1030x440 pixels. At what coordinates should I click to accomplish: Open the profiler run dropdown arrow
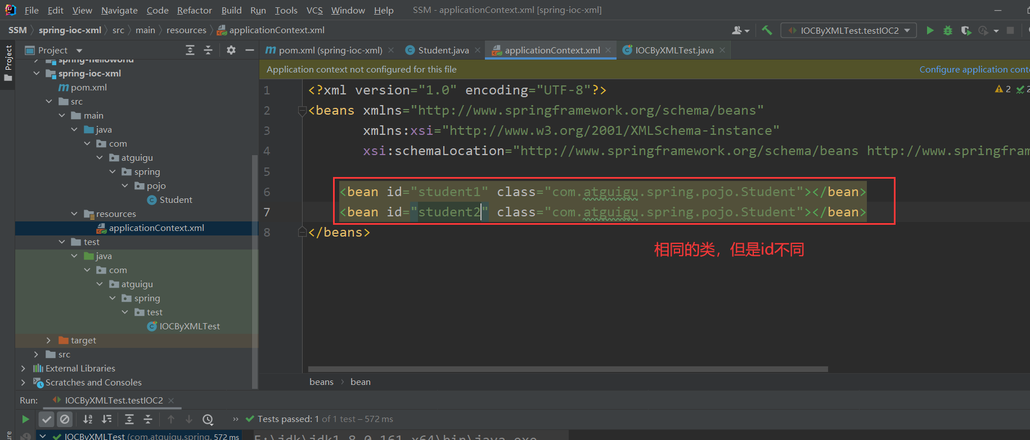point(996,31)
